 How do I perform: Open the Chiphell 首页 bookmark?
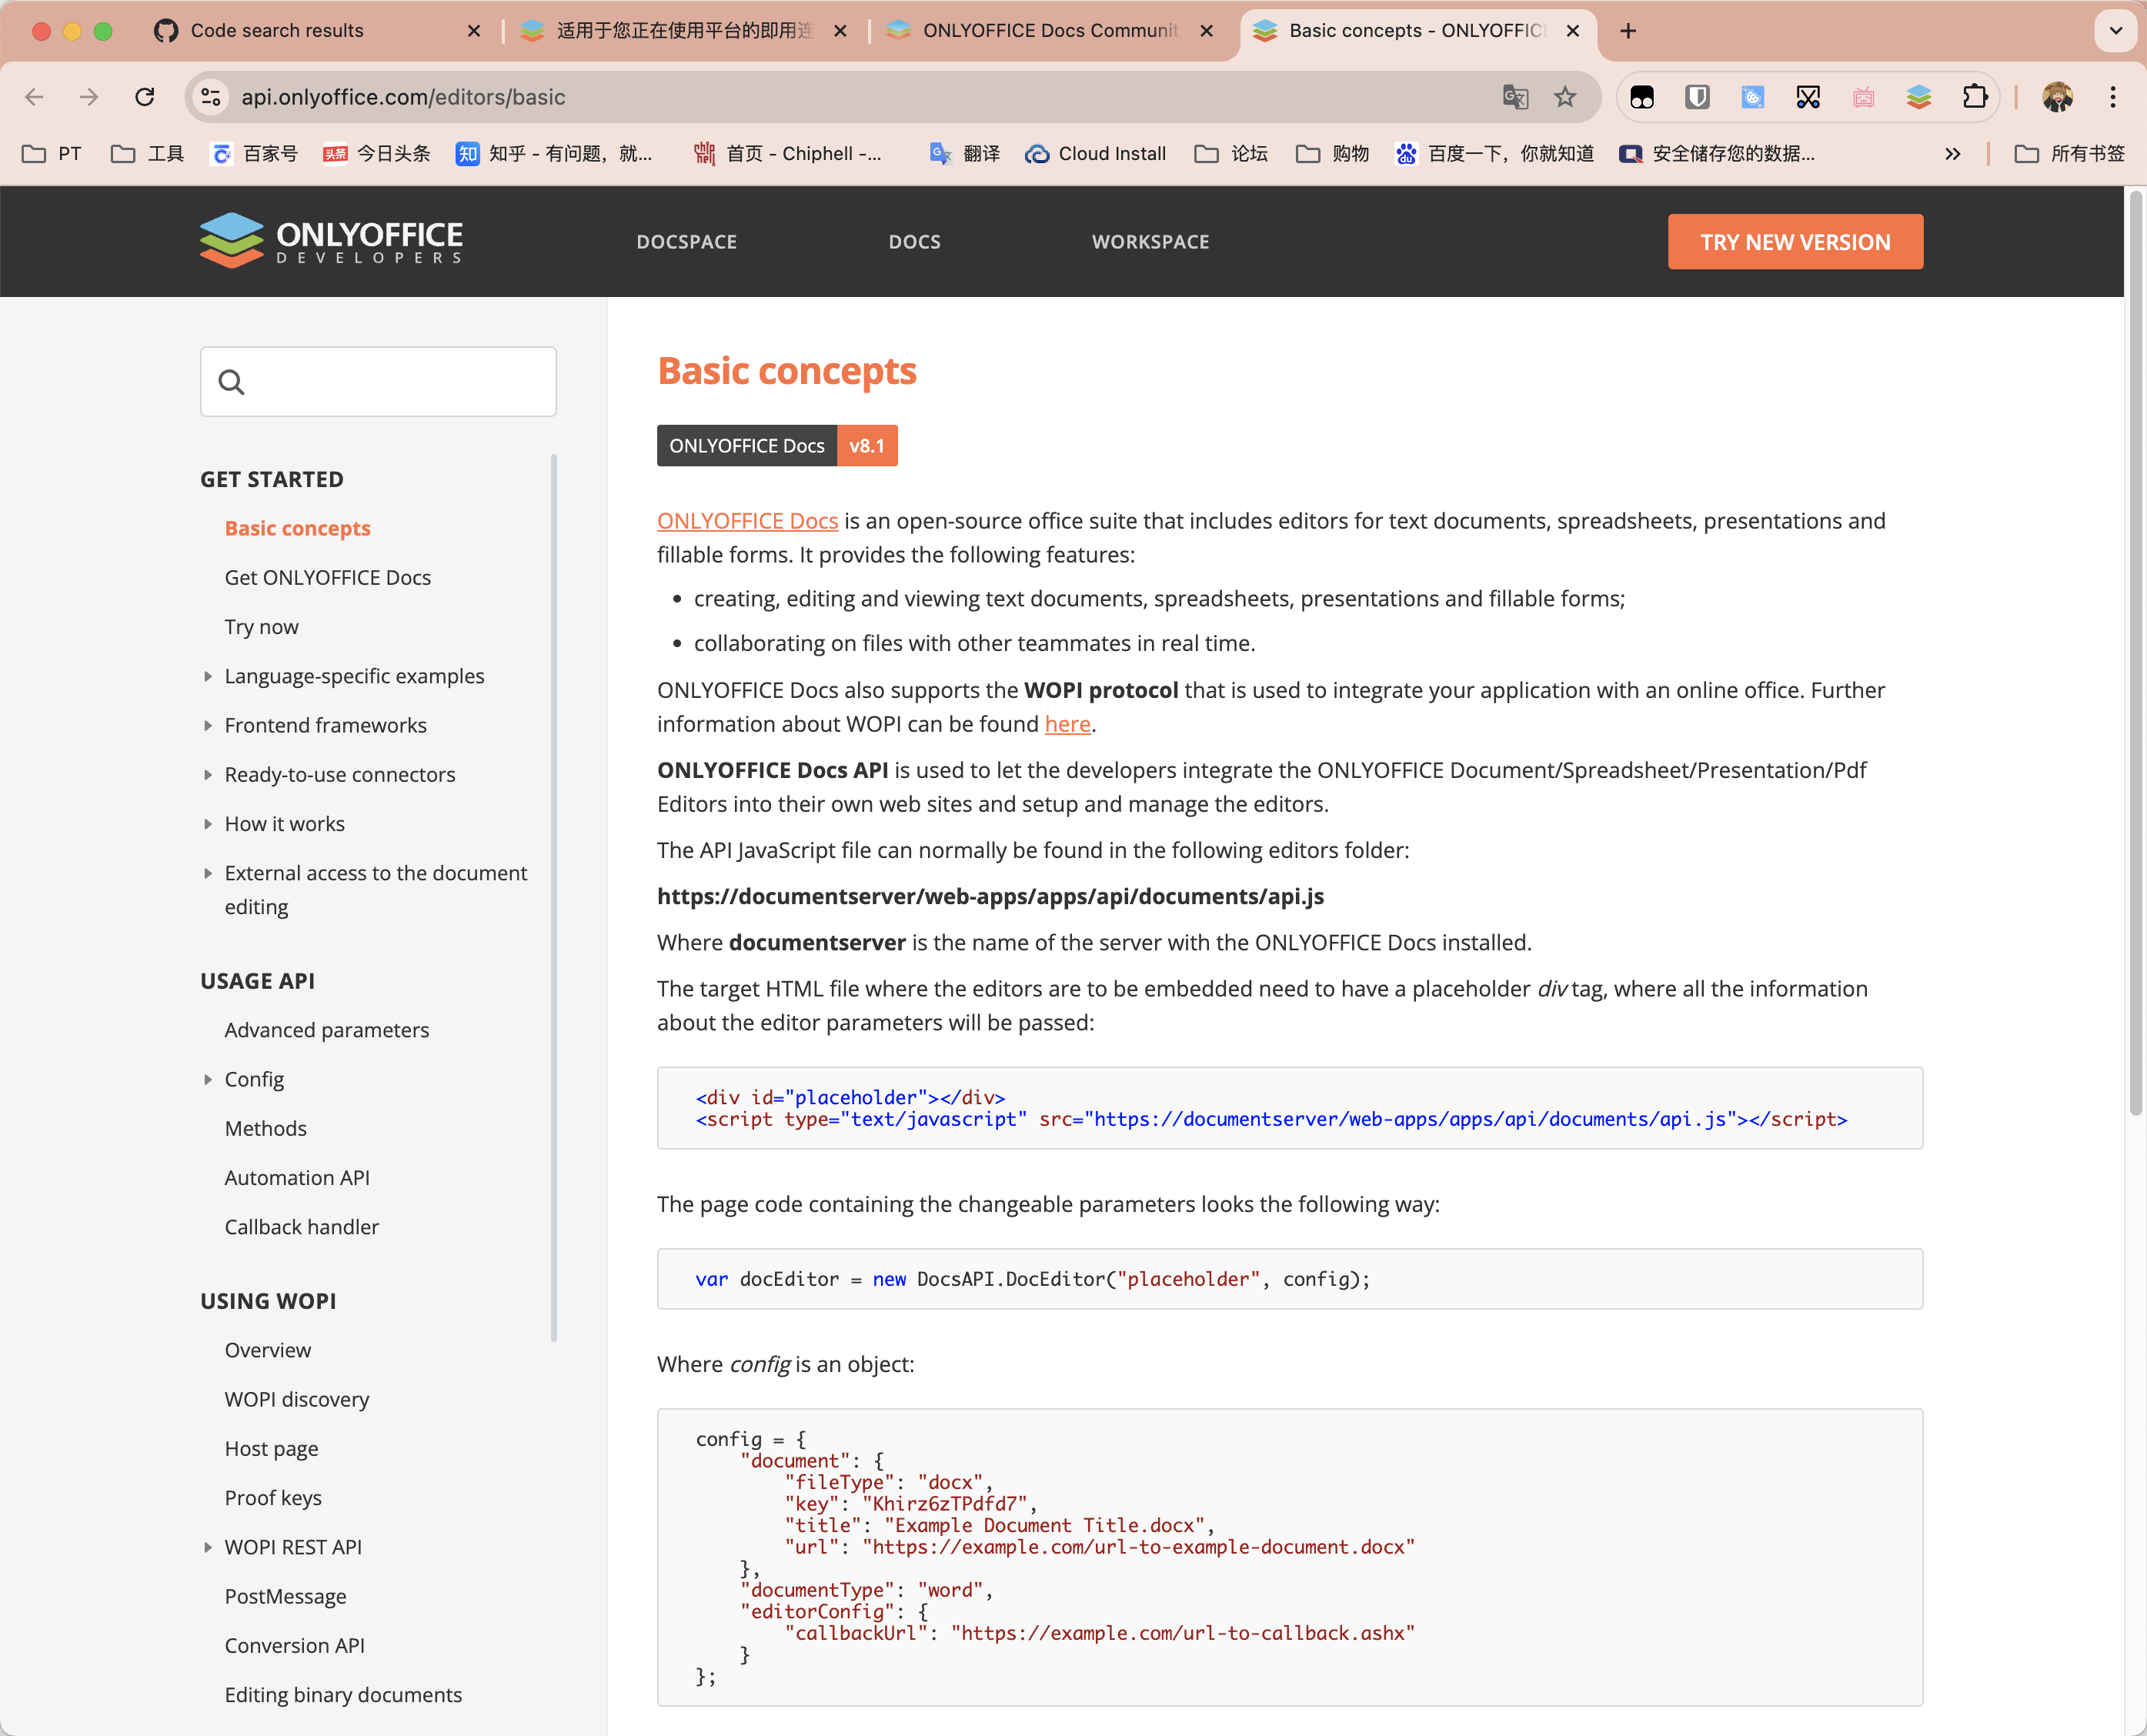coord(788,154)
